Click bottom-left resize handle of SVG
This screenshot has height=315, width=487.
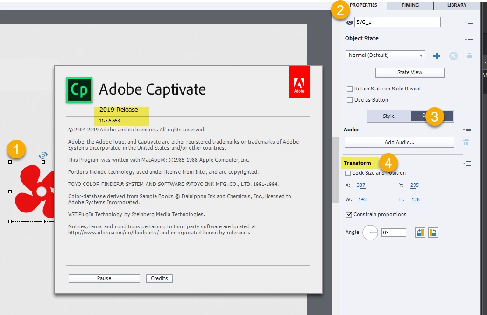pyautogui.click(x=10, y=221)
